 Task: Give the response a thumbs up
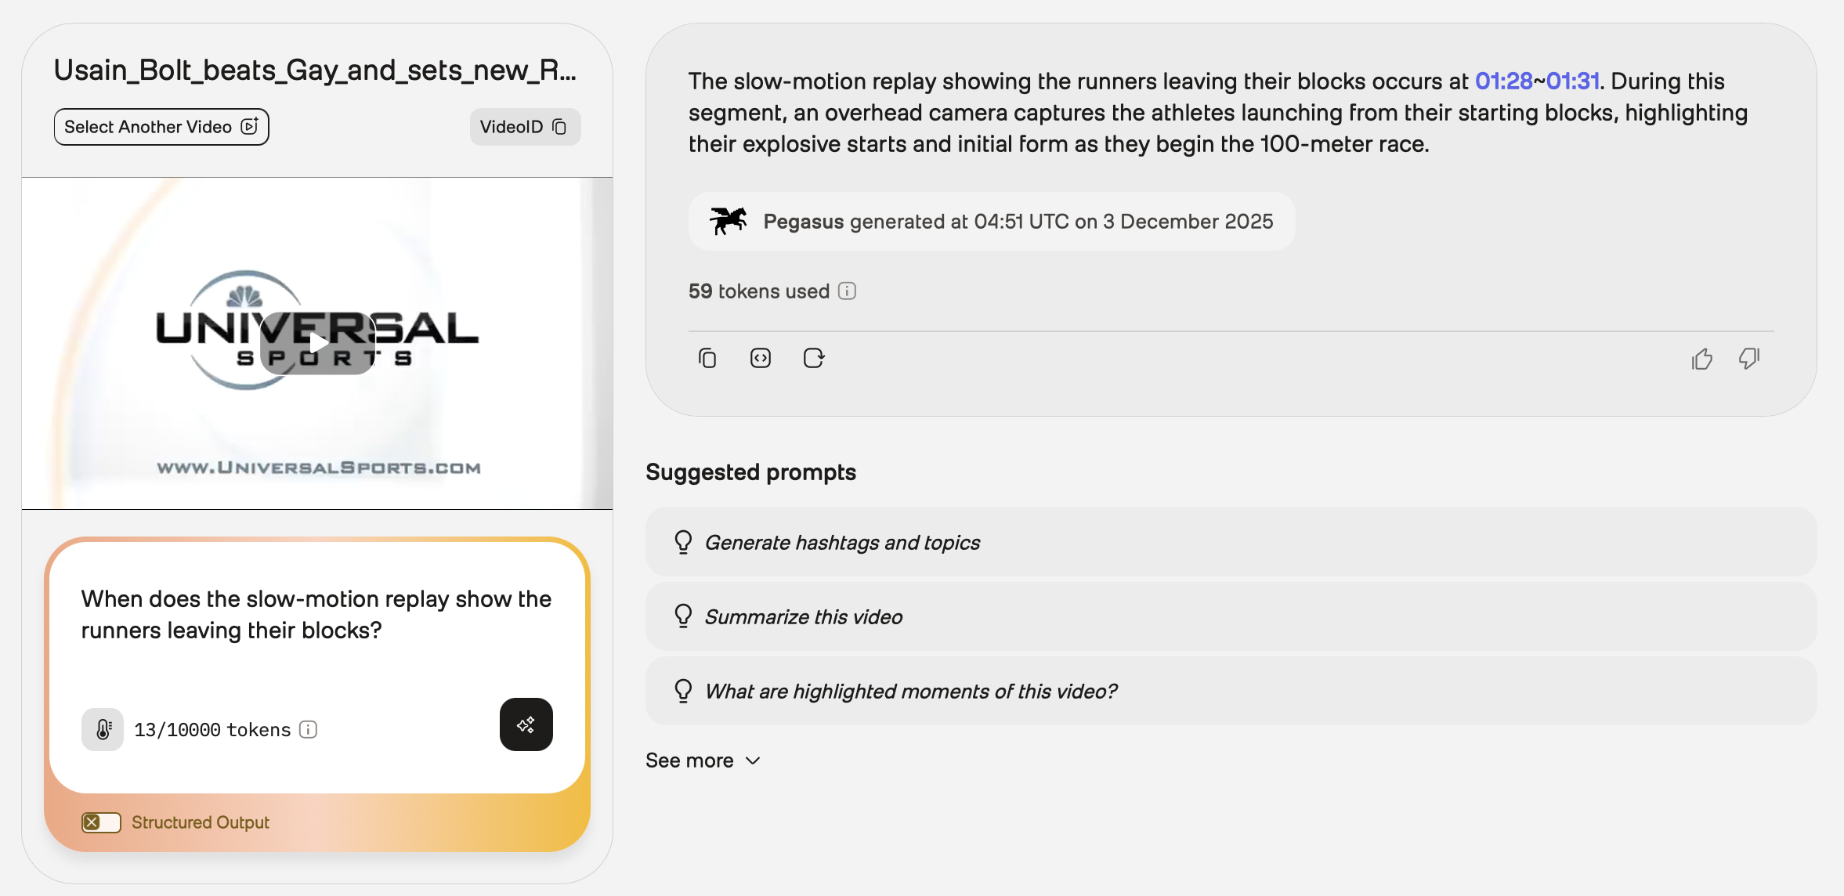tap(1701, 359)
